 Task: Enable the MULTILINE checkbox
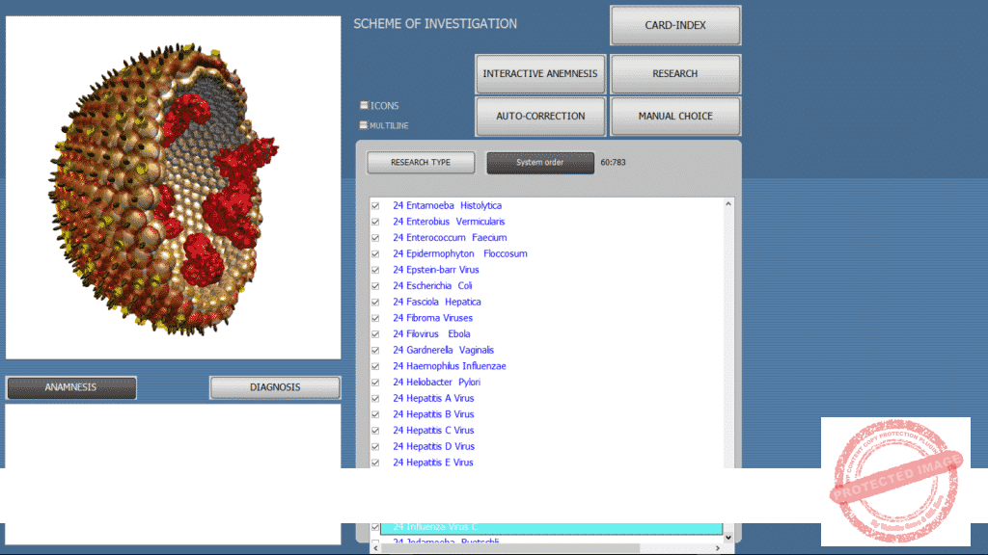(364, 125)
